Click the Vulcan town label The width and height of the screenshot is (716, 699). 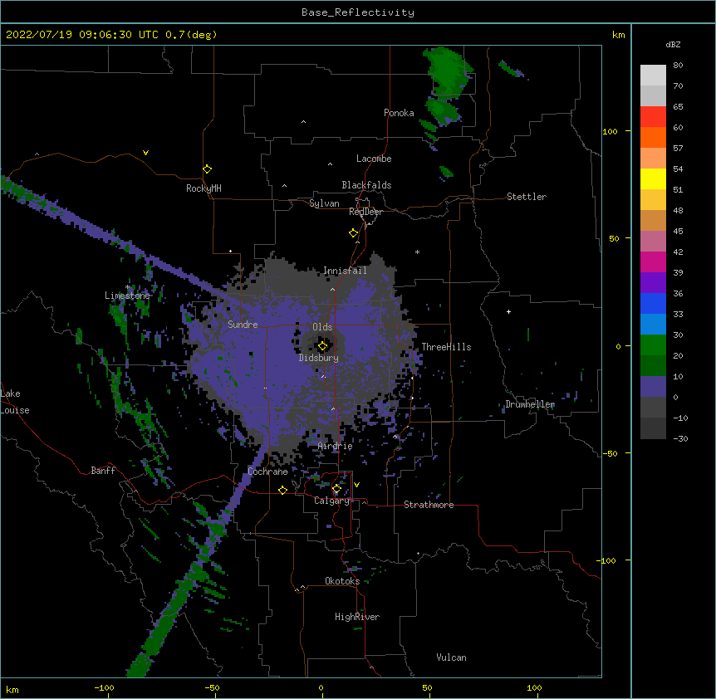coord(451,657)
